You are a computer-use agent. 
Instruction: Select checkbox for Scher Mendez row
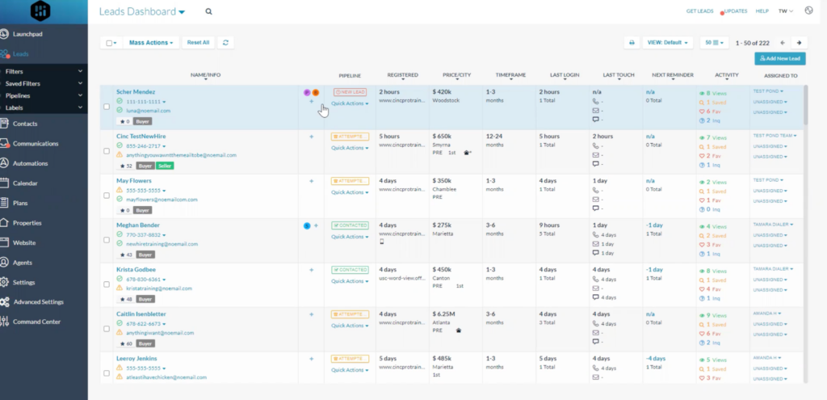[107, 107]
